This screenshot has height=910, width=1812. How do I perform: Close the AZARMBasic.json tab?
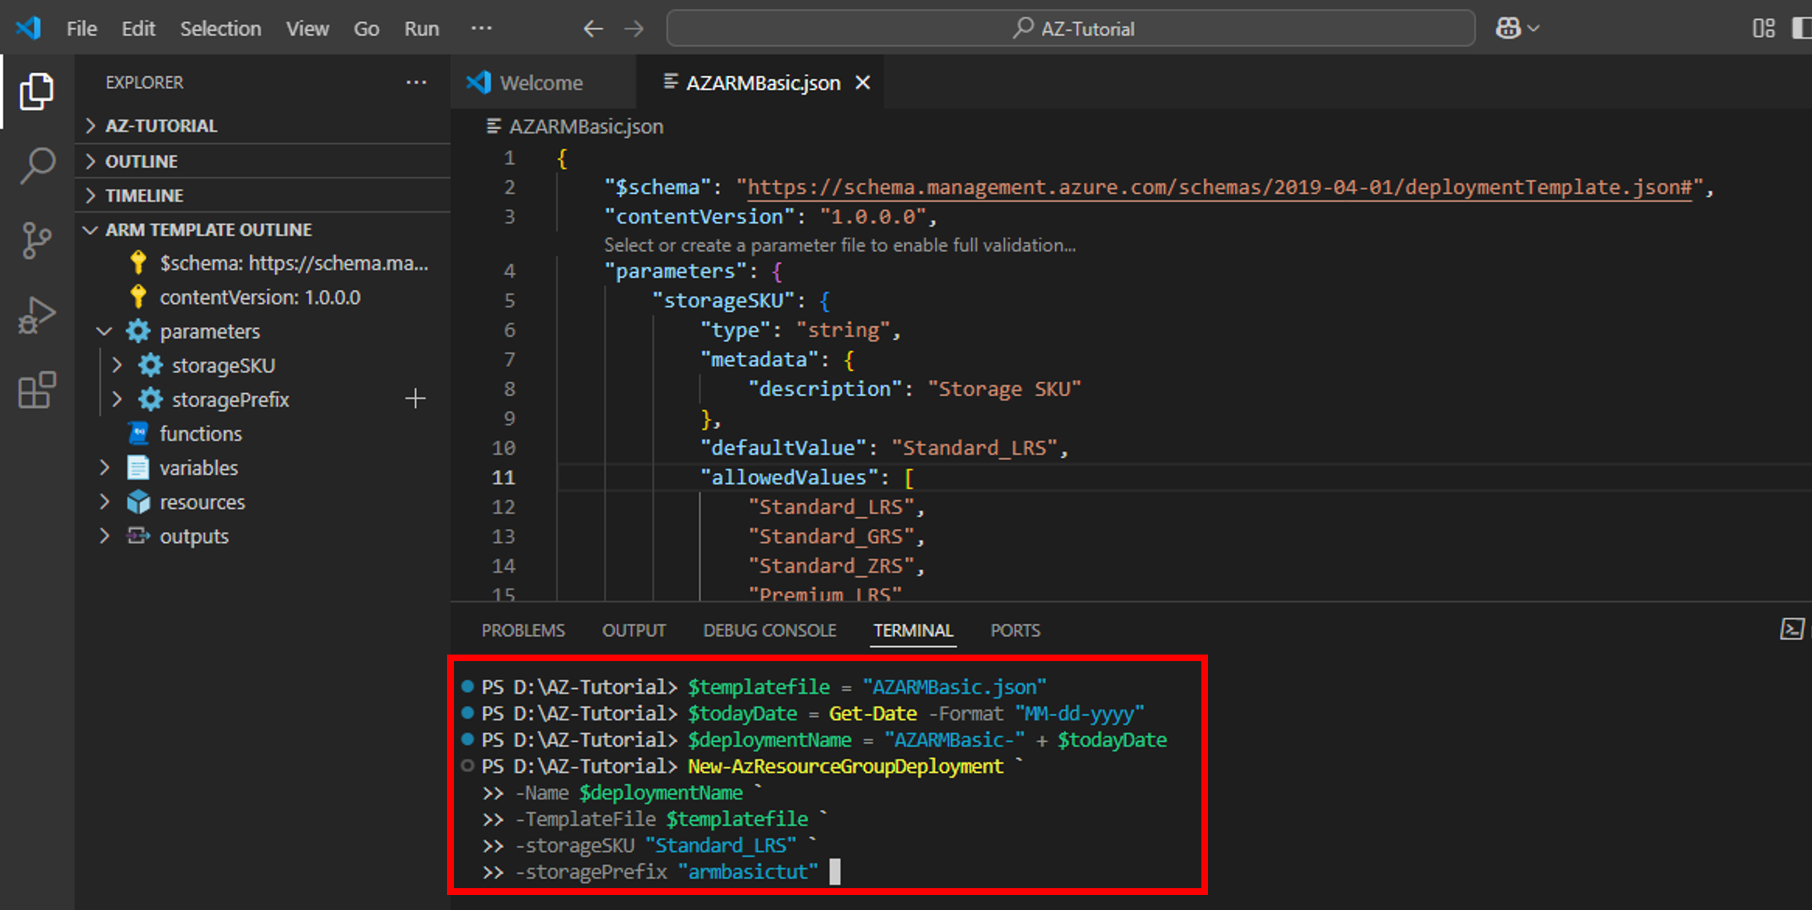pyautogui.click(x=862, y=83)
